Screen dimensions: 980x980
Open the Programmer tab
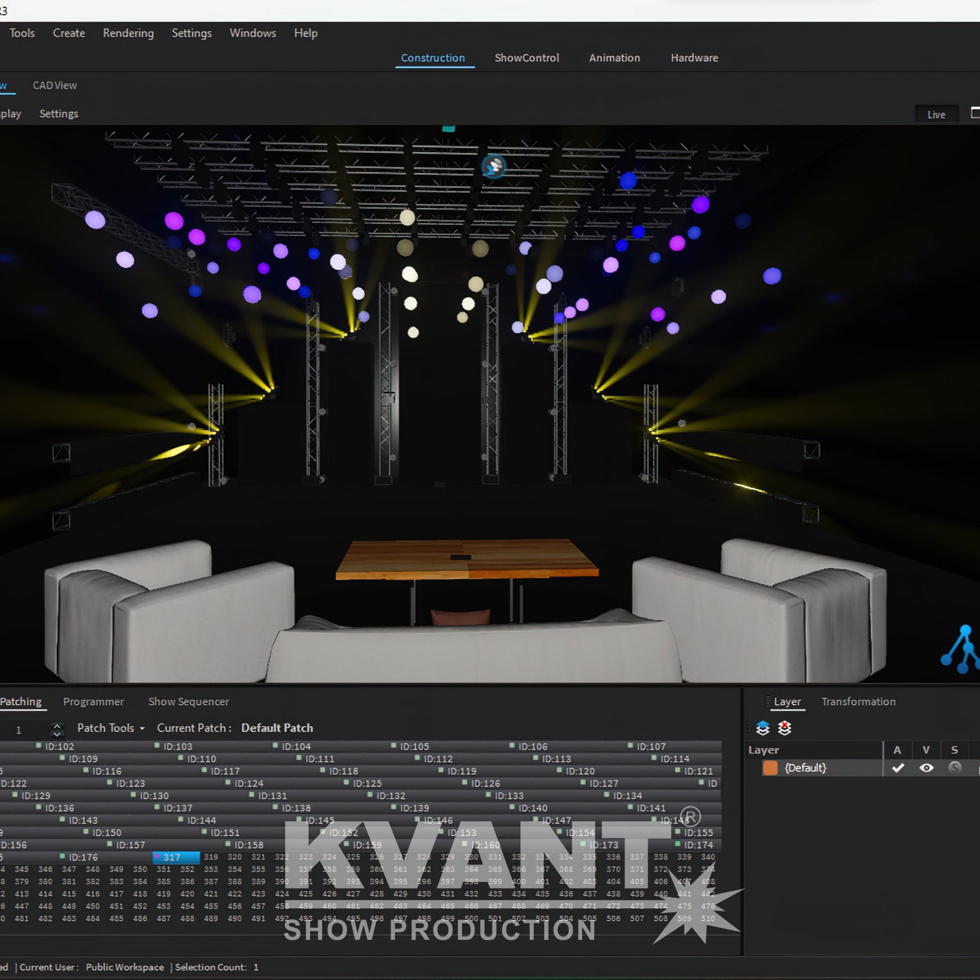tap(93, 702)
